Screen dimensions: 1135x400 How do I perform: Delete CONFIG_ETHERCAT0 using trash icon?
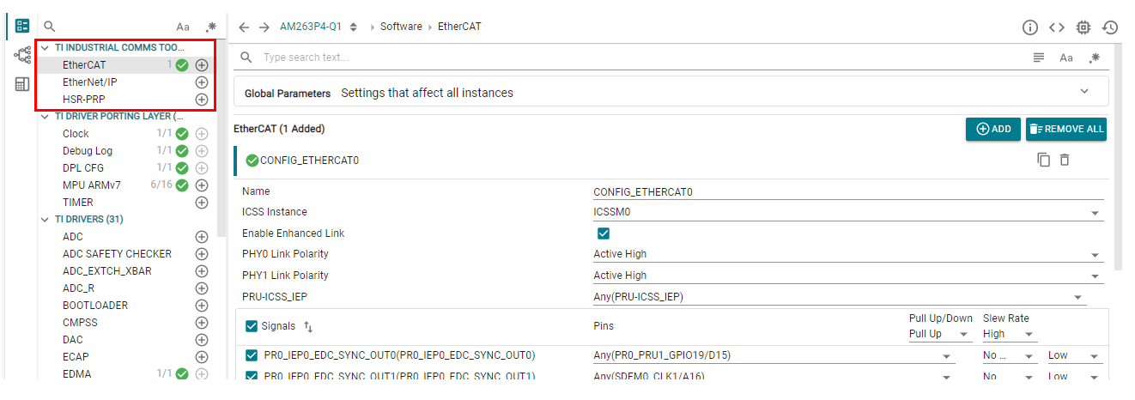pyautogui.click(x=1065, y=160)
